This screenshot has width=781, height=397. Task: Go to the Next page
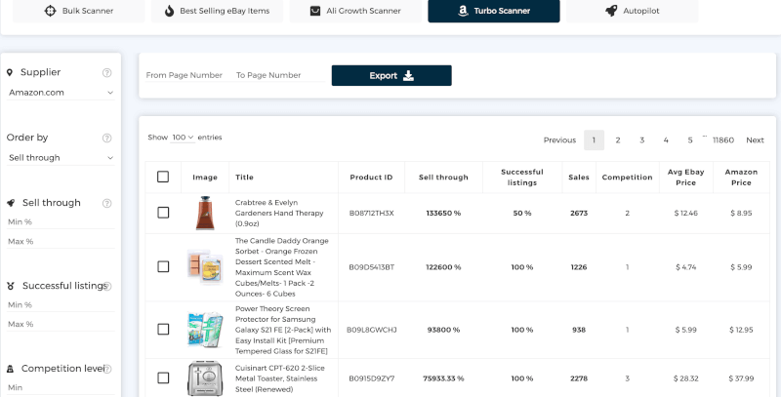click(x=755, y=140)
